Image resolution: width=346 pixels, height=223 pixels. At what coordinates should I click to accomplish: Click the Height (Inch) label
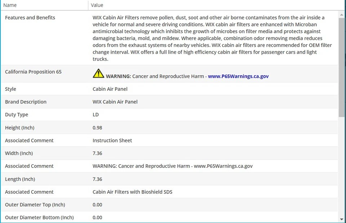[x=19, y=128]
